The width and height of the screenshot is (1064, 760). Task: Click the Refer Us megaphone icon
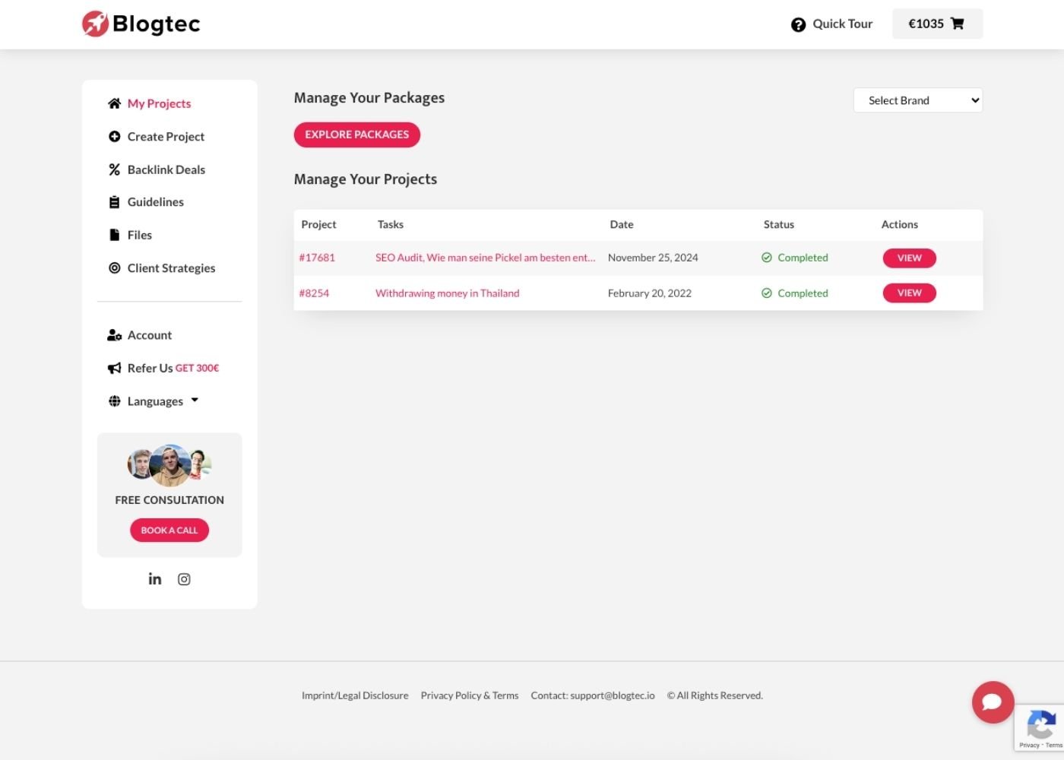[114, 369]
